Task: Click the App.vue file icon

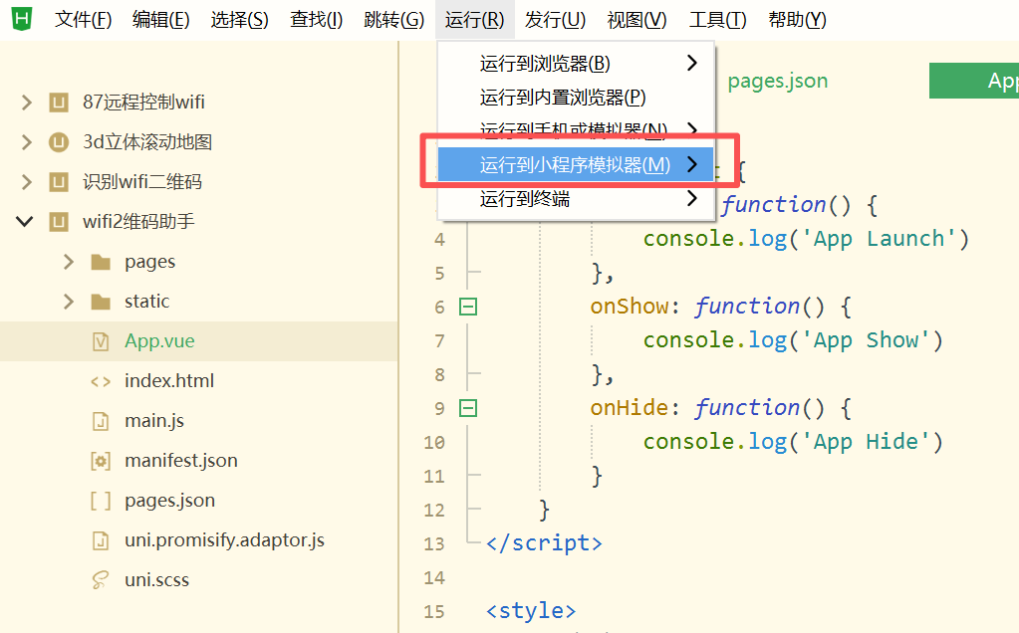Action: [x=101, y=341]
